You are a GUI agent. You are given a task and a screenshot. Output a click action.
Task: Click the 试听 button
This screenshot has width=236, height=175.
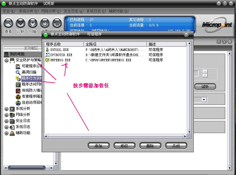tap(205, 87)
